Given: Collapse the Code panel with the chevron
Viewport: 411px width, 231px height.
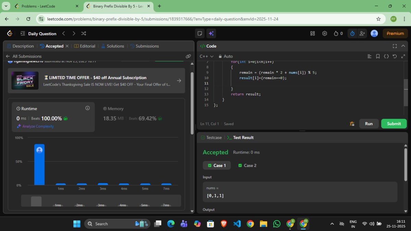Looking at the screenshot, I should pyautogui.click(x=403, y=46).
